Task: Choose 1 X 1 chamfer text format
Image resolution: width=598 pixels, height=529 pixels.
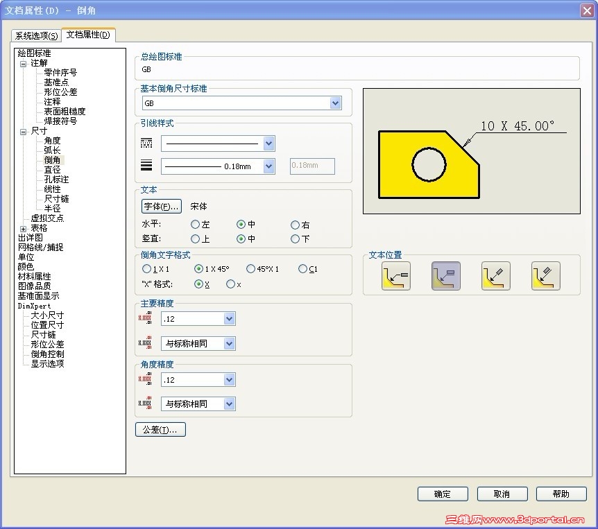Action: pyautogui.click(x=146, y=269)
